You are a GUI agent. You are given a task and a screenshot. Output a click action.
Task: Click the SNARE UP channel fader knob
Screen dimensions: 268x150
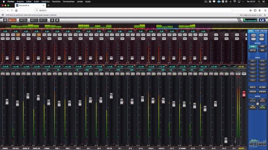(28, 96)
